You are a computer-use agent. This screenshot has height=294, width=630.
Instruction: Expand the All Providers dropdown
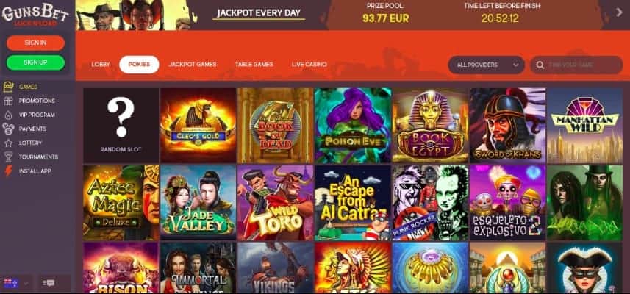click(486, 65)
